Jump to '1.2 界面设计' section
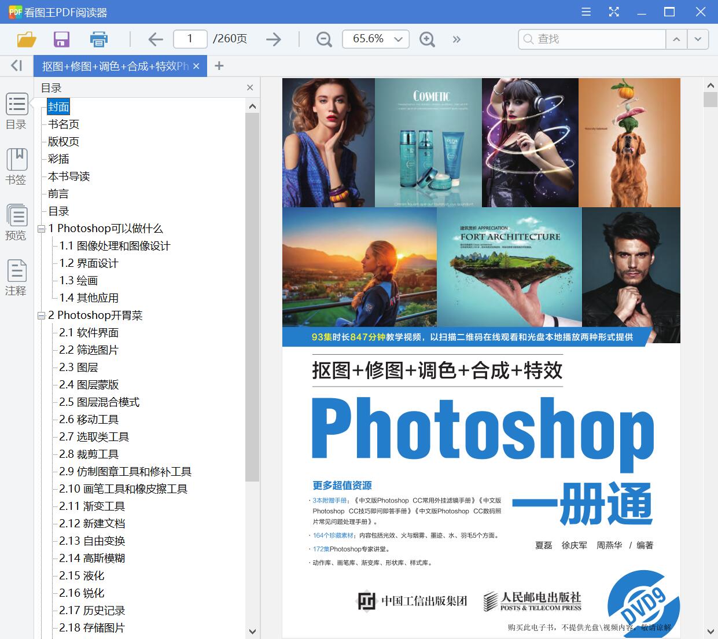Image resolution: width=718 pixels, height=639 pixels. [89, 263]
